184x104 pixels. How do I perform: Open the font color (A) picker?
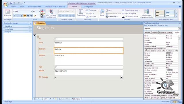tap(42, 11)
